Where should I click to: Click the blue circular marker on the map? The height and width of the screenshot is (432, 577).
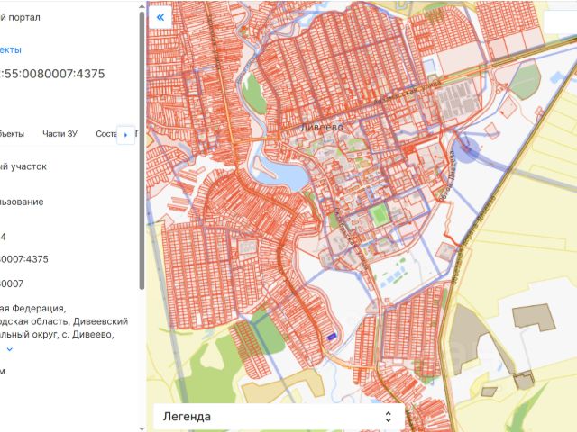pyautogui.click(x=465, y=148)
